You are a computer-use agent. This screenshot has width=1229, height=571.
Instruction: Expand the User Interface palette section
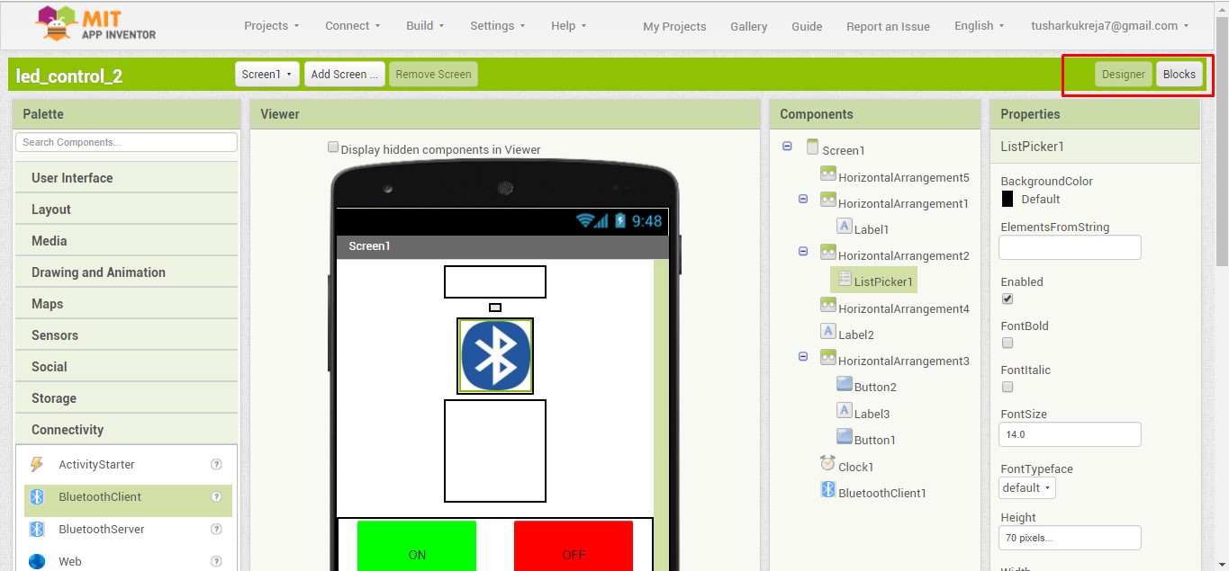pyautogui.click(x=127, y=178)
